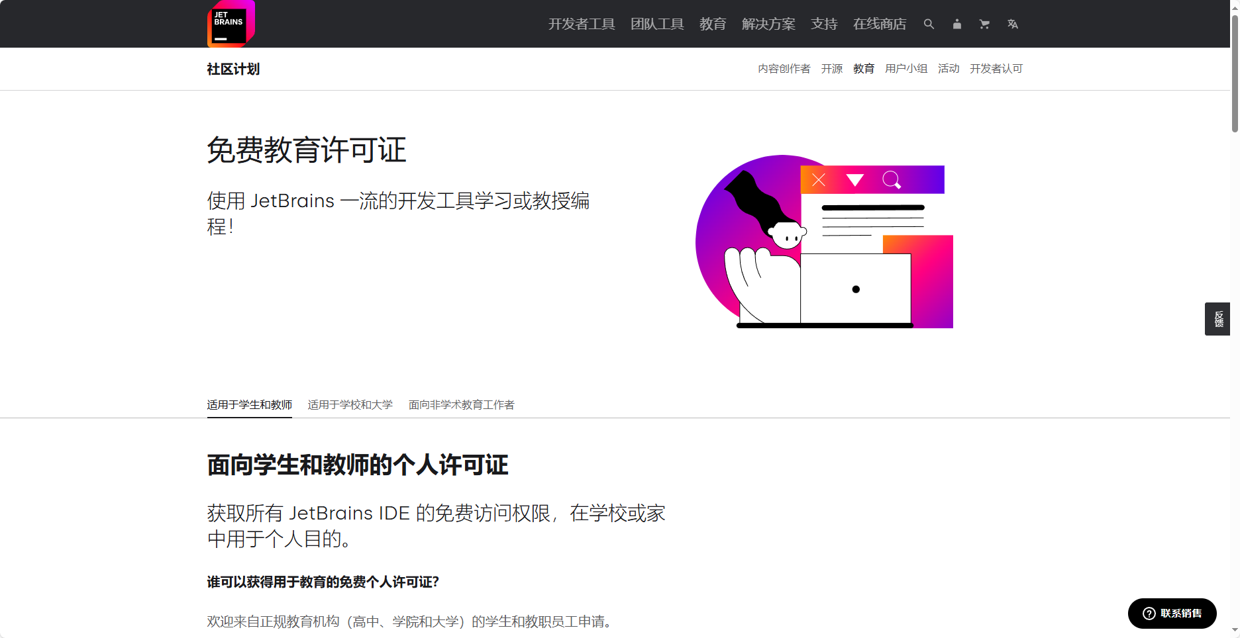Viewport: 1240px width, 638px height.
Task: Go to 活动 link
Action: (x=949, y=69)
